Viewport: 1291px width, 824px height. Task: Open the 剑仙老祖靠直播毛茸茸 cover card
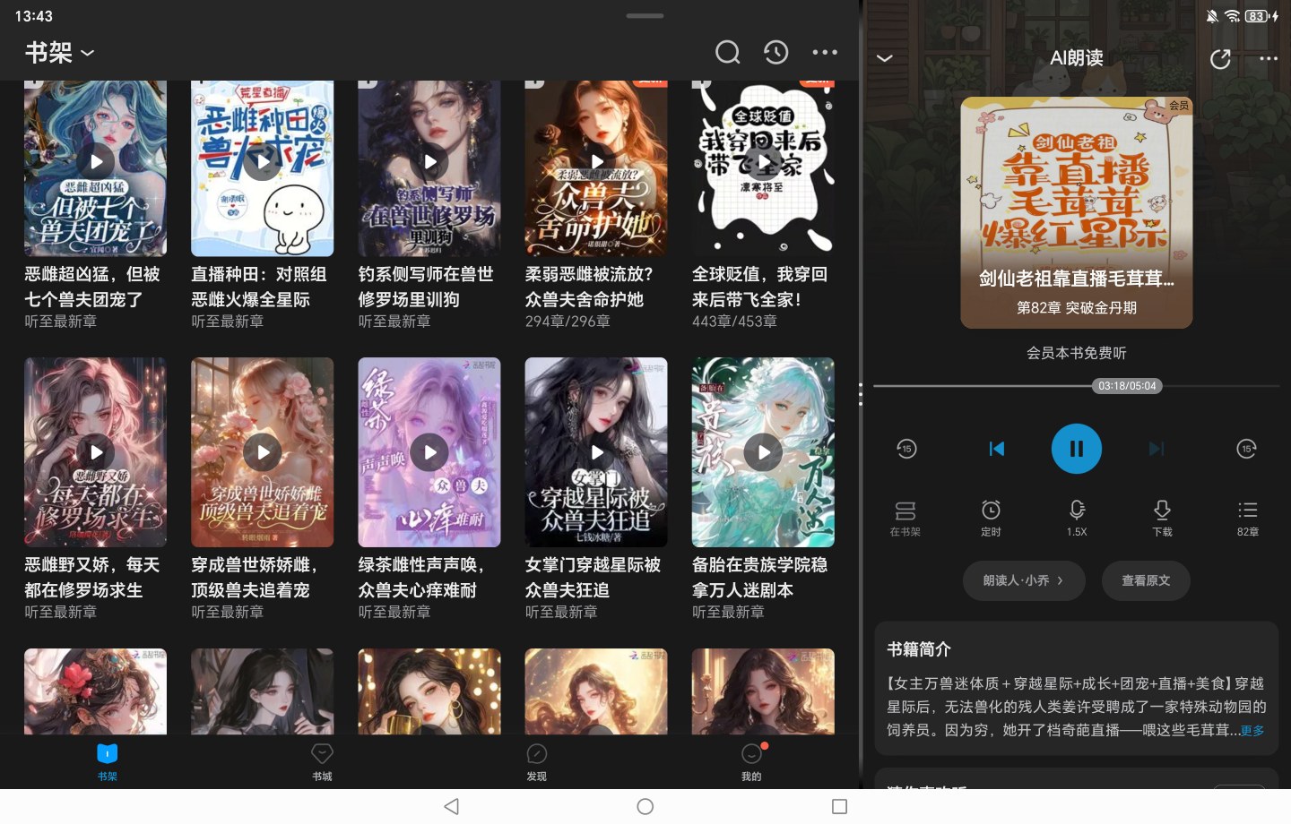pos(1077,212)
